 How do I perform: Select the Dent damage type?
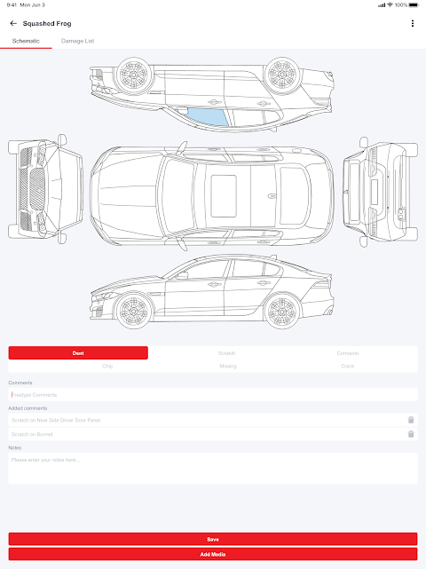tap(78, 353)
